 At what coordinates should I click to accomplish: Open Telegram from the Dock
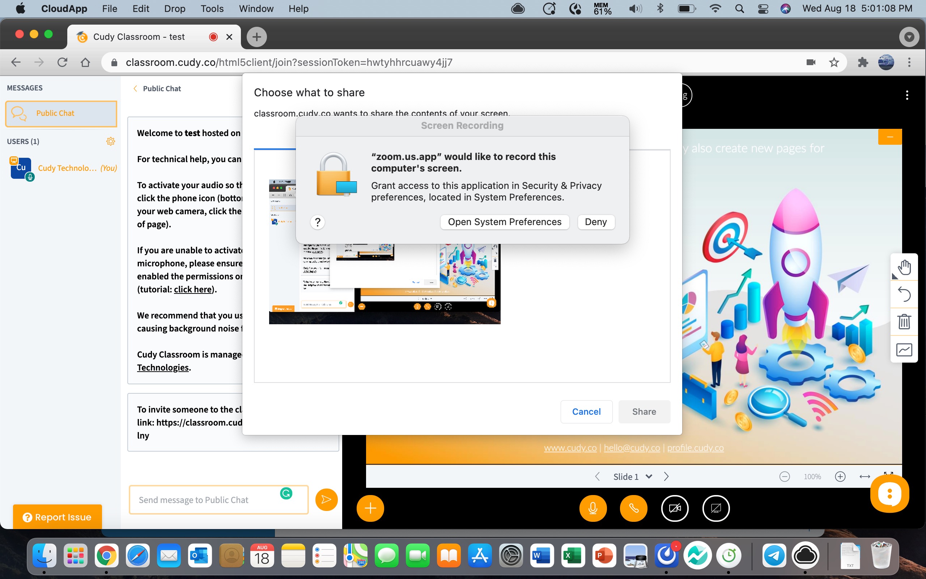click(x=774, y=555)
